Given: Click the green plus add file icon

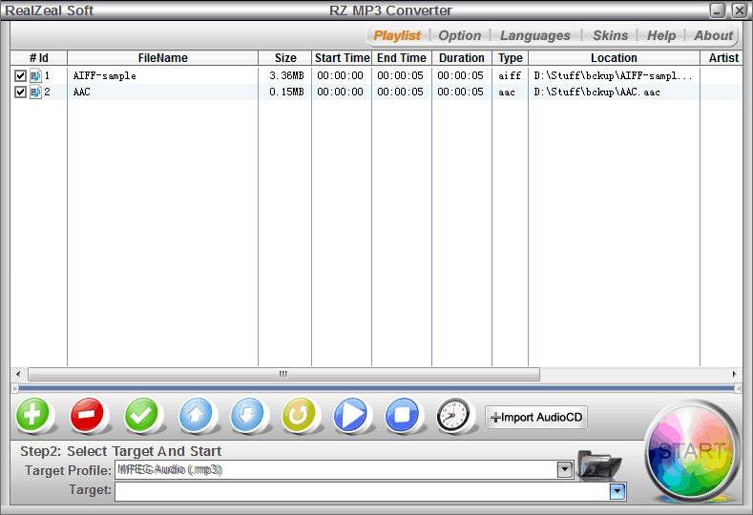Looking at the screenshot, I should tap(32, 414).
